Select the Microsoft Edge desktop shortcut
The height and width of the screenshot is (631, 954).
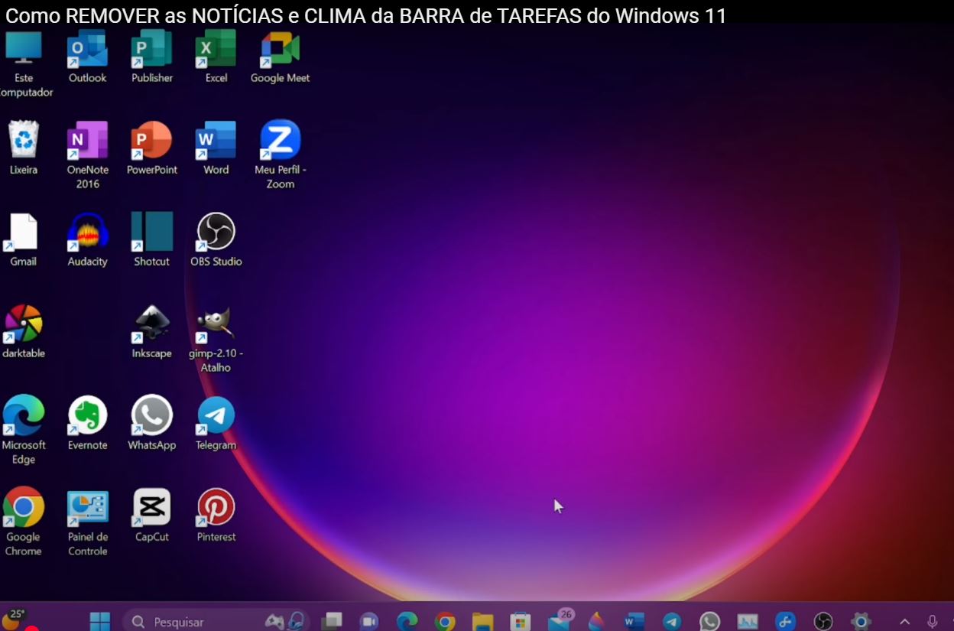pos(24,430)
